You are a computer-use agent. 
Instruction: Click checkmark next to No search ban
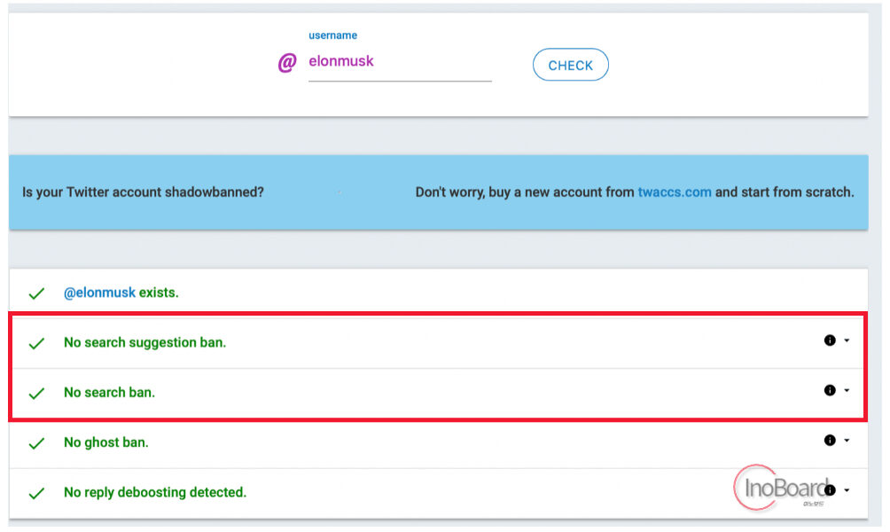point(36,394)
